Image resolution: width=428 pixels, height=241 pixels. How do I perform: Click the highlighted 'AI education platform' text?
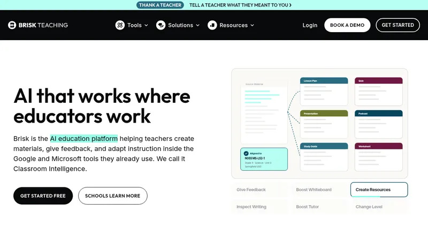[84, 139]
